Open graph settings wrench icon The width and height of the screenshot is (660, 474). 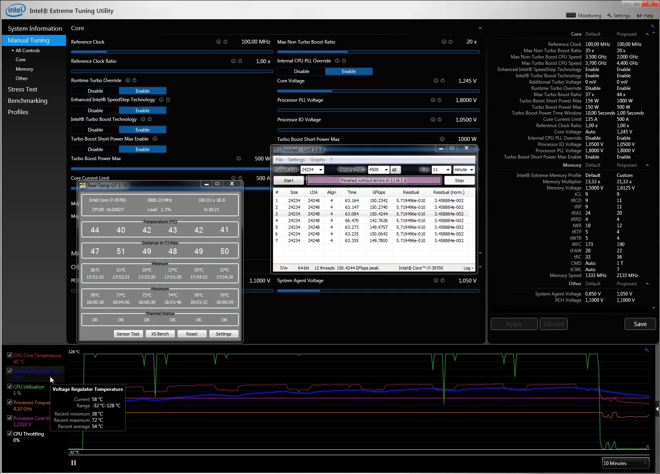tap(647, 350)
